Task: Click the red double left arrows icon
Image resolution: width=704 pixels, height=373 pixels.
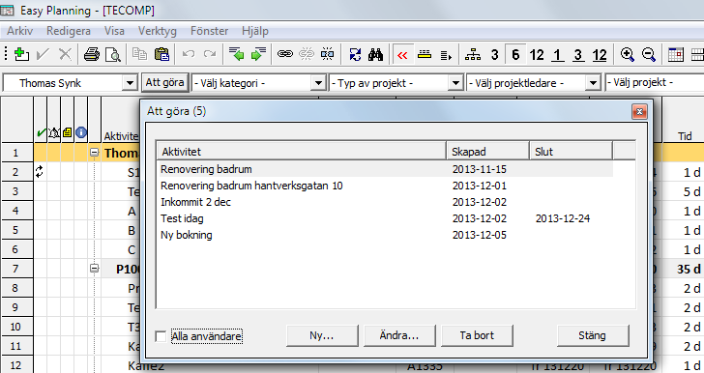Action: (x=402, y=55)
